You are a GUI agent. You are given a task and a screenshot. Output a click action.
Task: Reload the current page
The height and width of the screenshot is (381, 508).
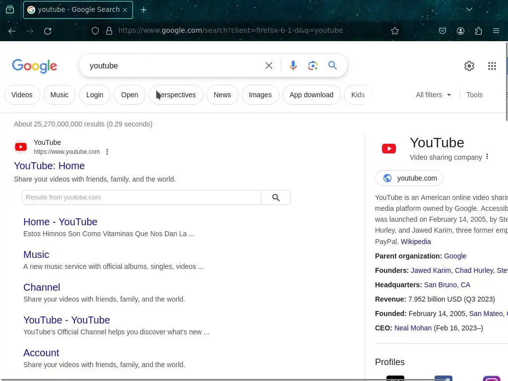48,31
